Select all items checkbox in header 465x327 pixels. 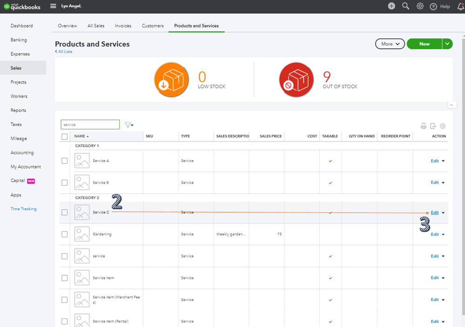(64, 136)
